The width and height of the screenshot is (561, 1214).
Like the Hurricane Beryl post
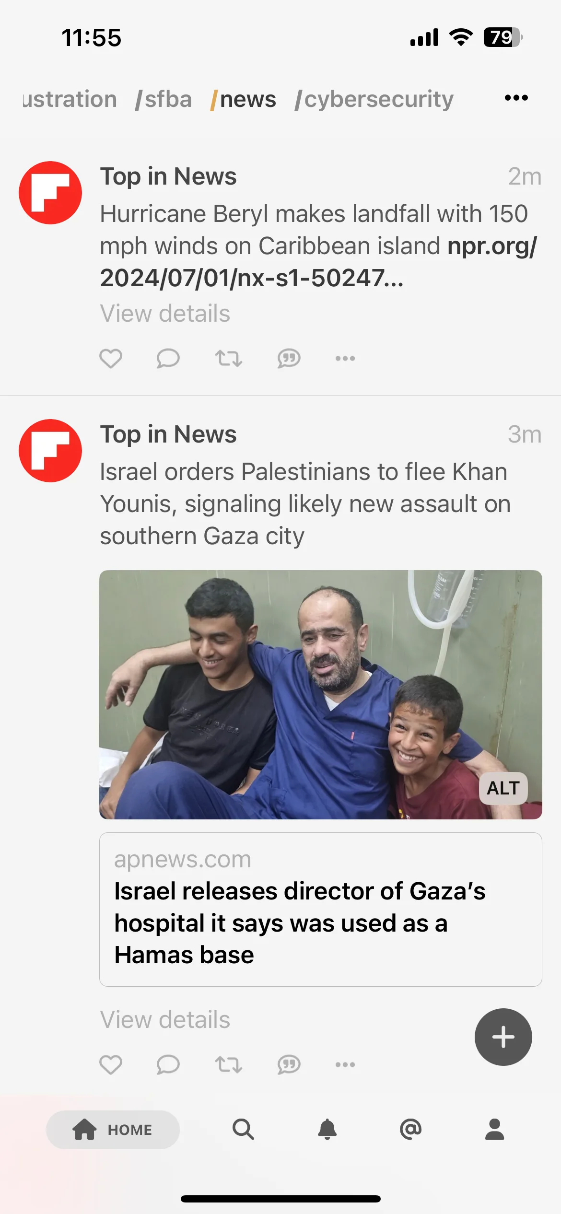point(111,358)
